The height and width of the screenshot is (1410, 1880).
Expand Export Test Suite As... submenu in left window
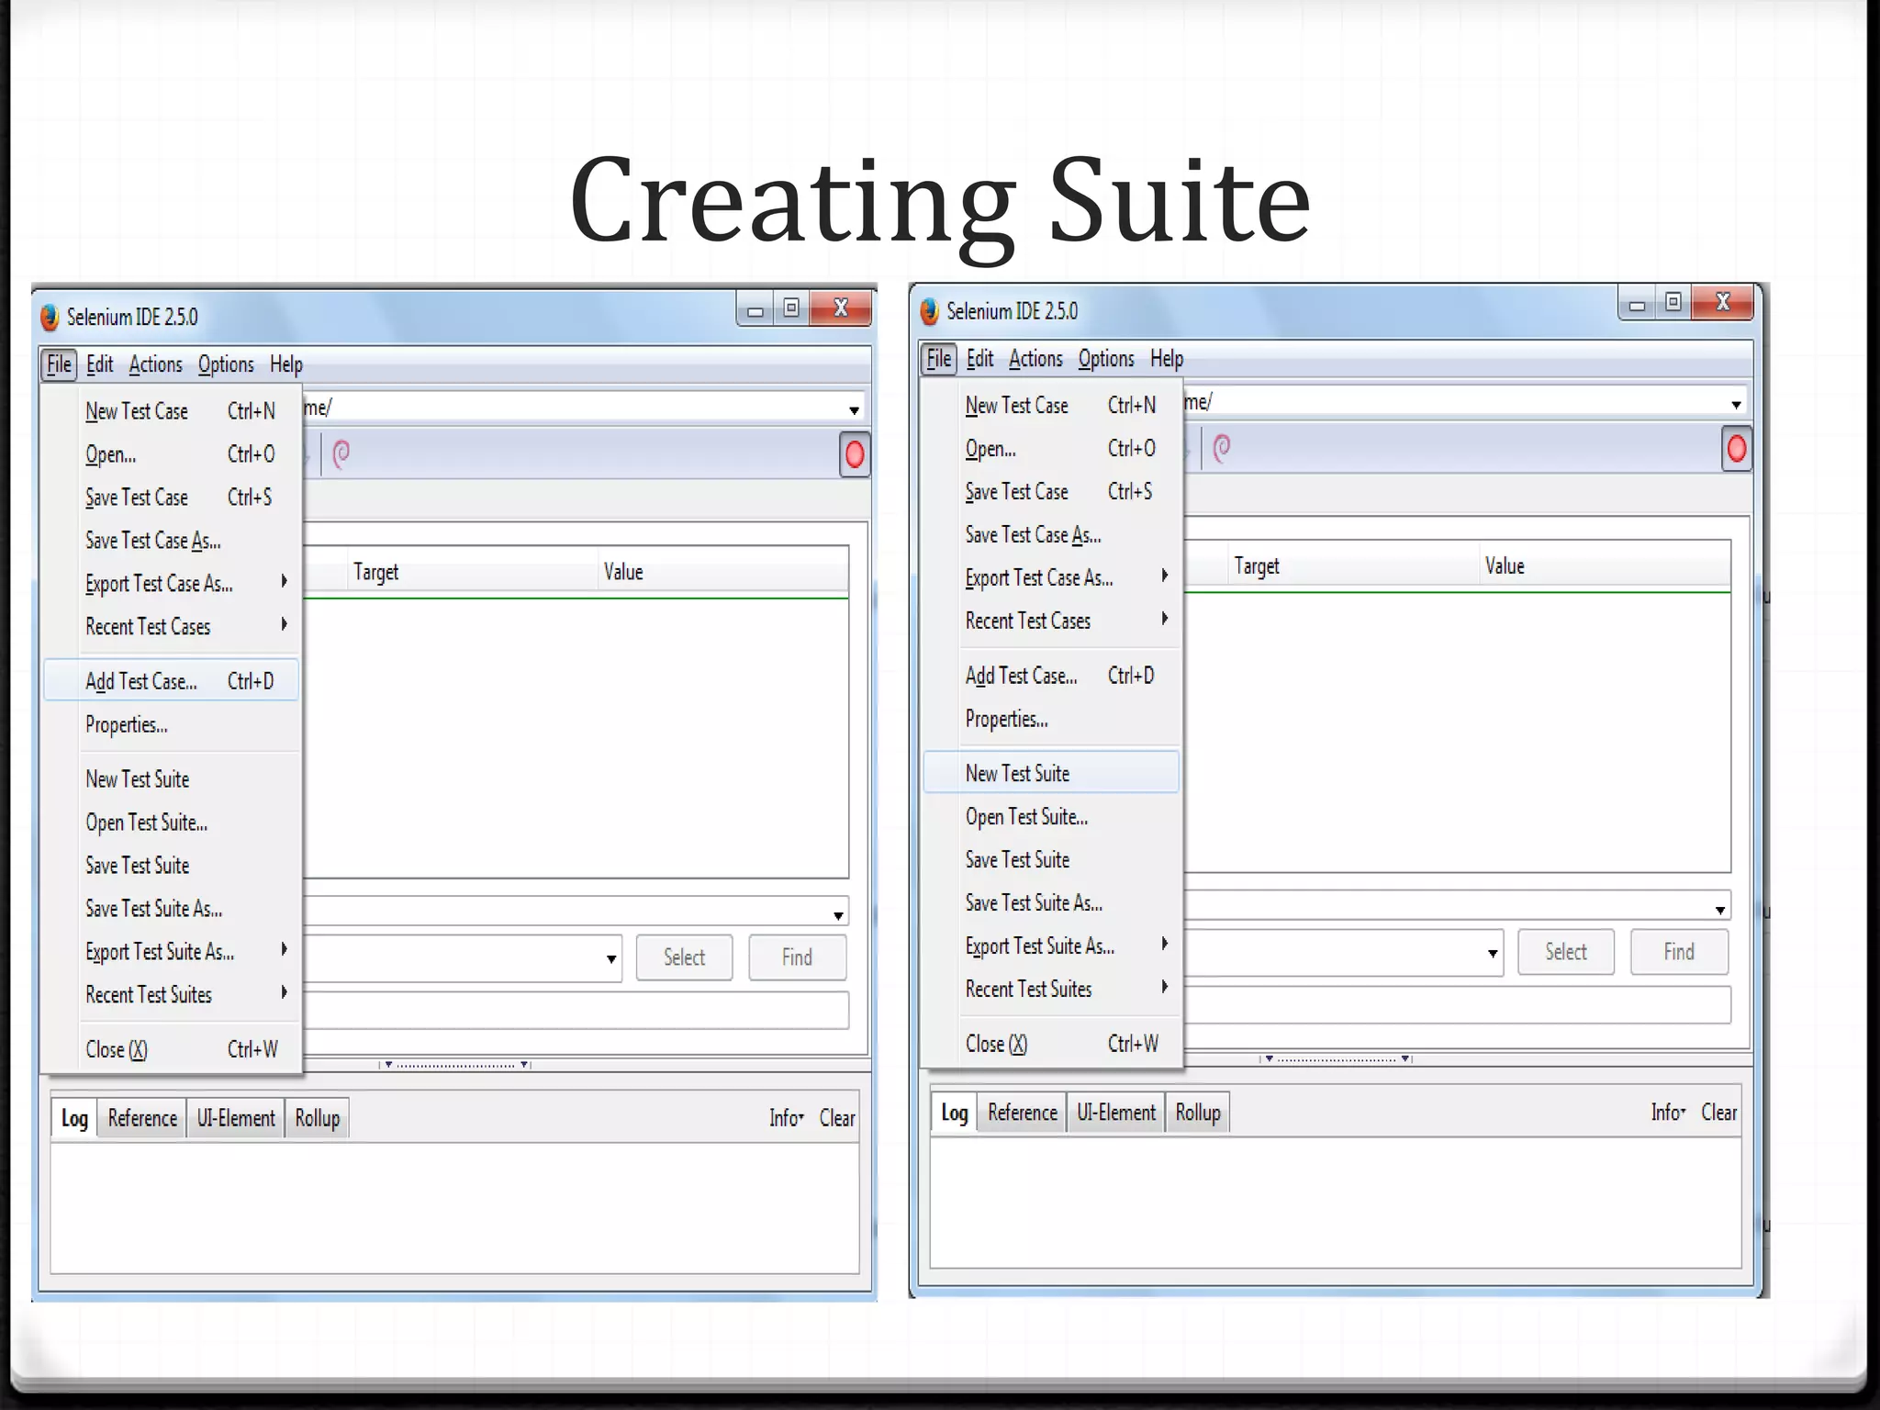pos(172,952)
